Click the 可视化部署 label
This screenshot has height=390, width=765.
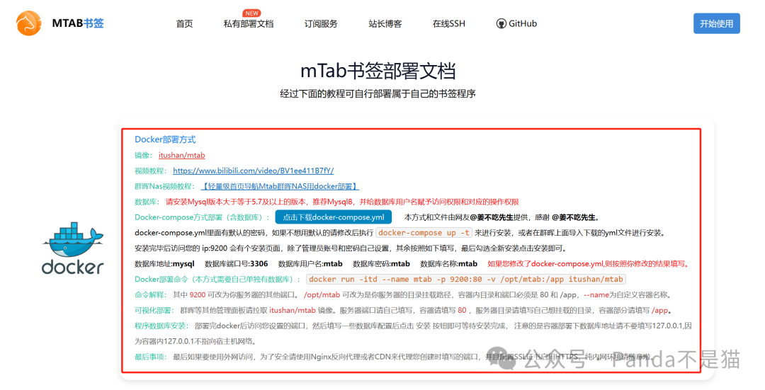[x=154, y=311]
